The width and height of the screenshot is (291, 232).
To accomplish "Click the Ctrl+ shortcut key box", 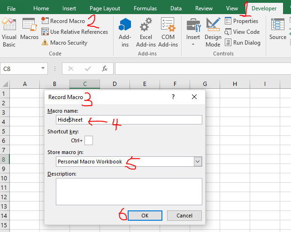I will 89,140.
